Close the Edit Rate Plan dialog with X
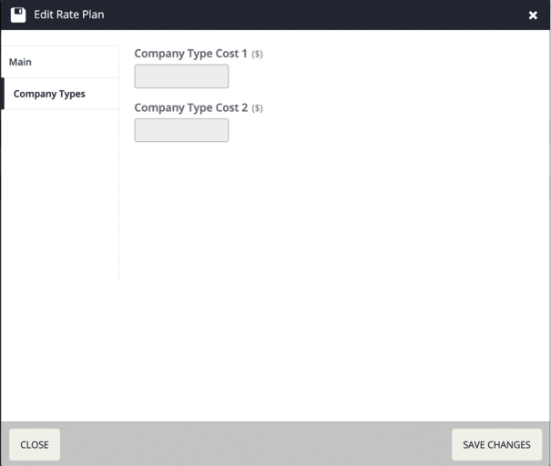Viewport: 551px width, 466px height. [533, 15]
